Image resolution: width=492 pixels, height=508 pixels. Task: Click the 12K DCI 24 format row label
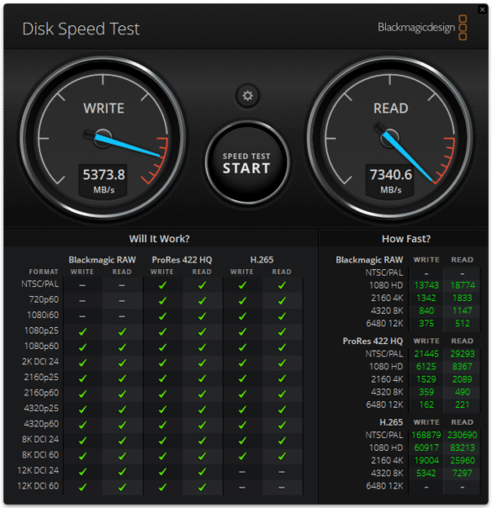click(x=38, y=470)
